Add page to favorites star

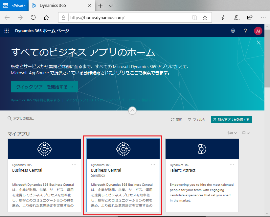point(205,17)
